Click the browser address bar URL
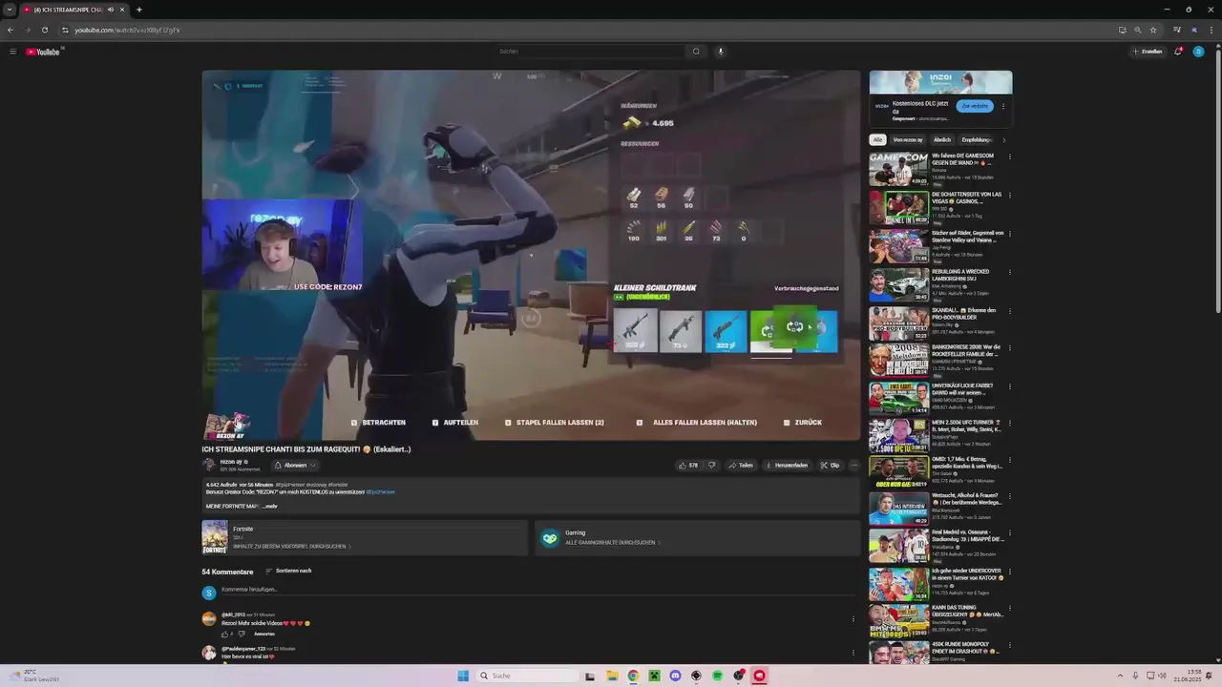This screenshot has width=1222, height=687. [x=127, y=30]
